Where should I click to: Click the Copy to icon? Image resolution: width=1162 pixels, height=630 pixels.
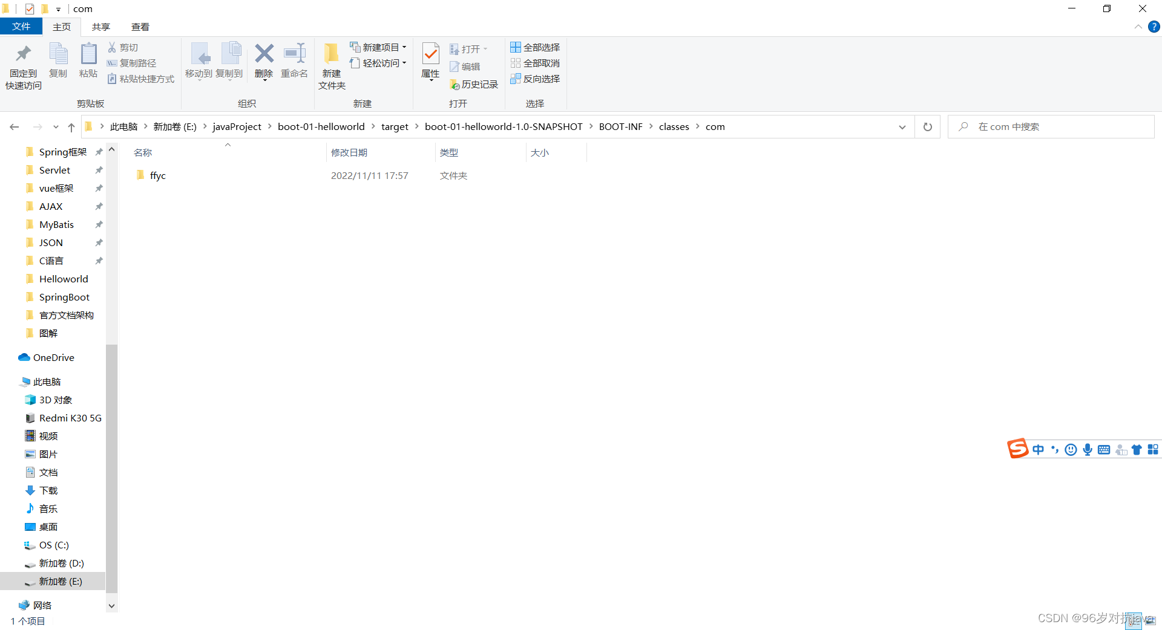231,54
